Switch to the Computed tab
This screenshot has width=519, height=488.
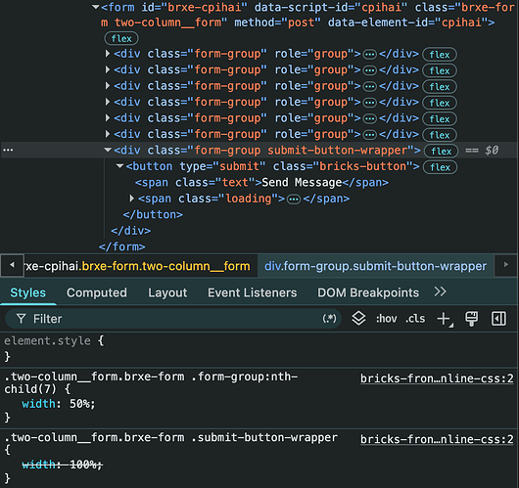tap(97, 292)
